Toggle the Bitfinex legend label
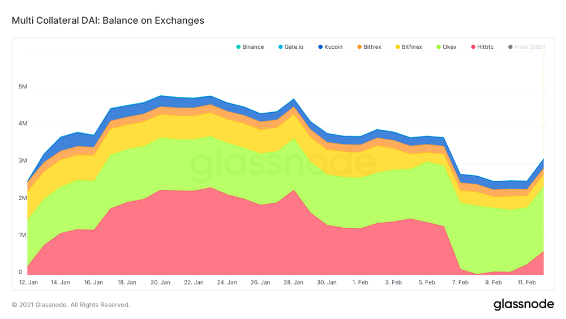566x319 pixels. point(412,47)
